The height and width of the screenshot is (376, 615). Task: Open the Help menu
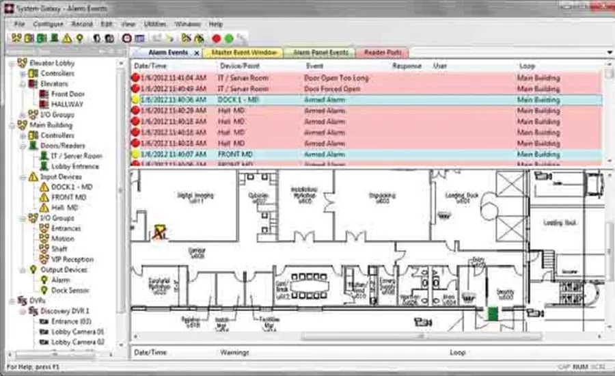pyautogui.click(x=215, y=25)
